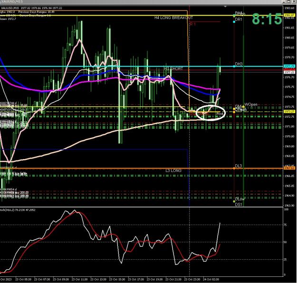Click the orange dot on DL3 line
The image size is (297, 283).
(234, 168)
